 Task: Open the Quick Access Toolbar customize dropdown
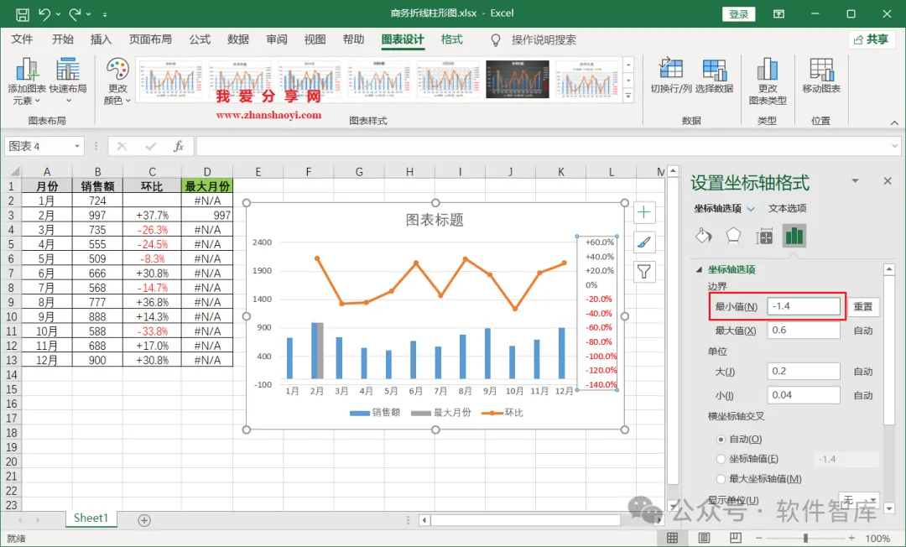pos(105,14)
